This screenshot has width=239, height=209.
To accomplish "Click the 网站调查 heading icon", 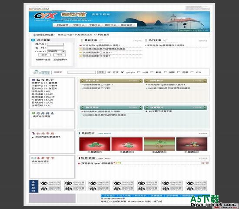I will tap(33, 113).
